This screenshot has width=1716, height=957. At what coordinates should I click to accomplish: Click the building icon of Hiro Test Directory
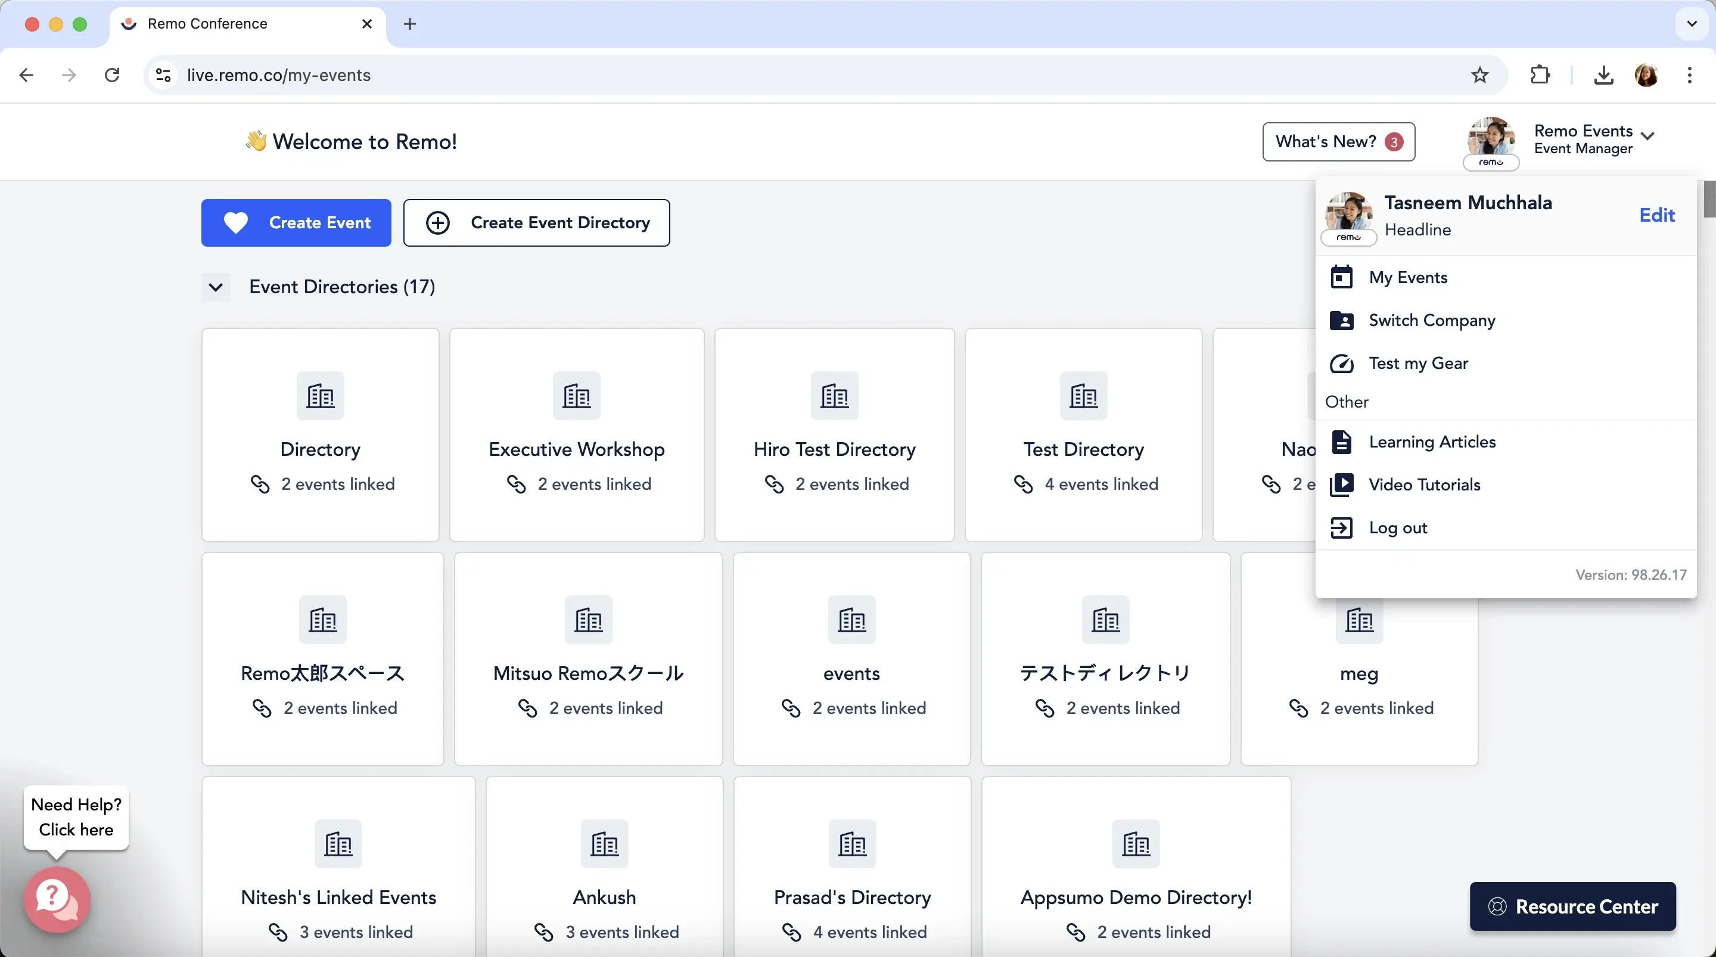tap(835, 396)
